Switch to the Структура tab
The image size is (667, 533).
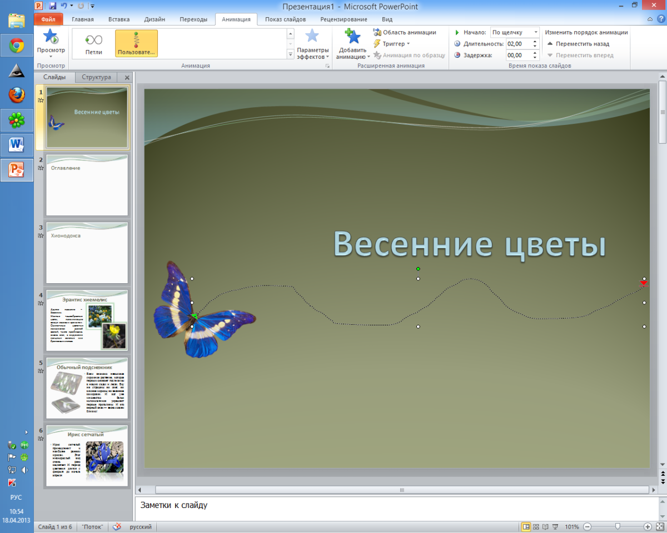pyautogui.click(x=96, y=77)
